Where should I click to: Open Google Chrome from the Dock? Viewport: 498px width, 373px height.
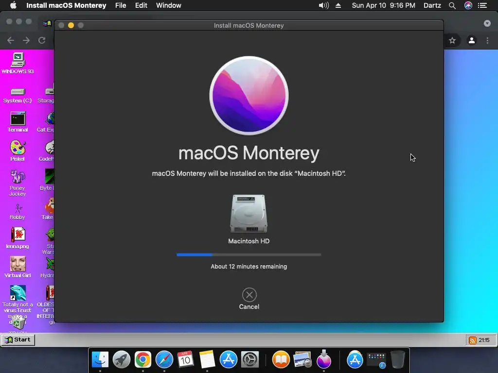pos(142,359)
